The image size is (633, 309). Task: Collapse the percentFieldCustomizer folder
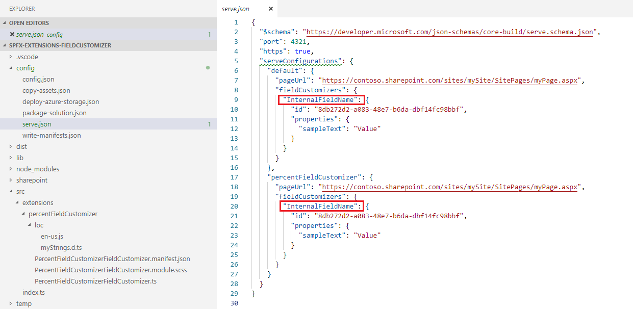[x=23, y=214]
